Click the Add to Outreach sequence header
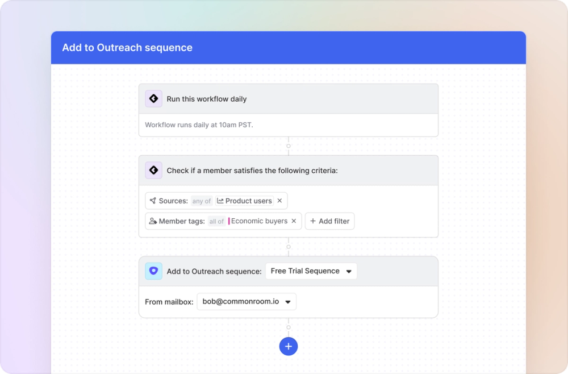This screenshot has width=568, height=374. tap(127, 48)
